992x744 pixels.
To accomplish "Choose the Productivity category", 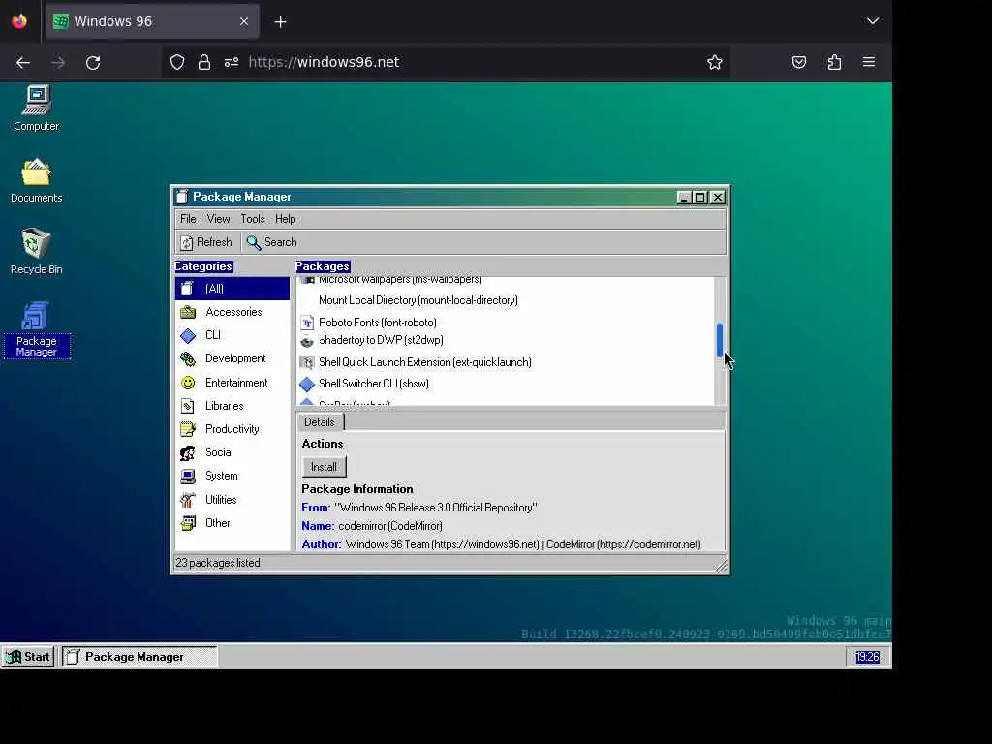I will click(232, 429).
